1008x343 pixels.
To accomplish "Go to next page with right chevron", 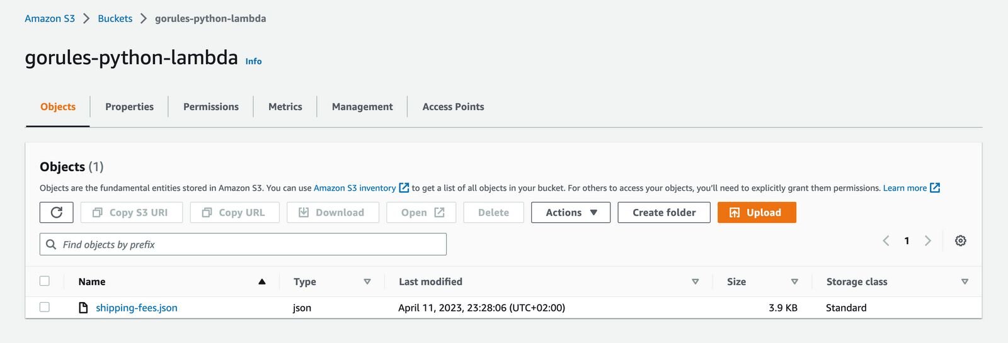I will click(927, 241).
